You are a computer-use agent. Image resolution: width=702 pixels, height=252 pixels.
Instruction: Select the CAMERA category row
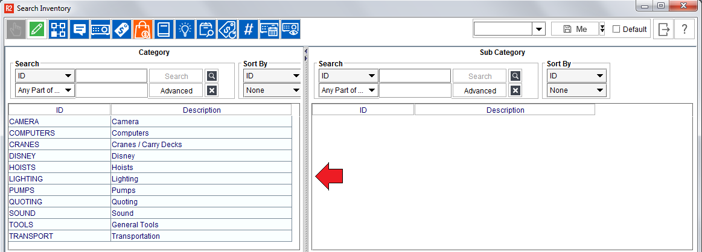coord(150,122)
